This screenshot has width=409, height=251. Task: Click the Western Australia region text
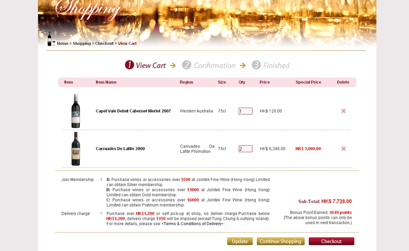[196, 111]
